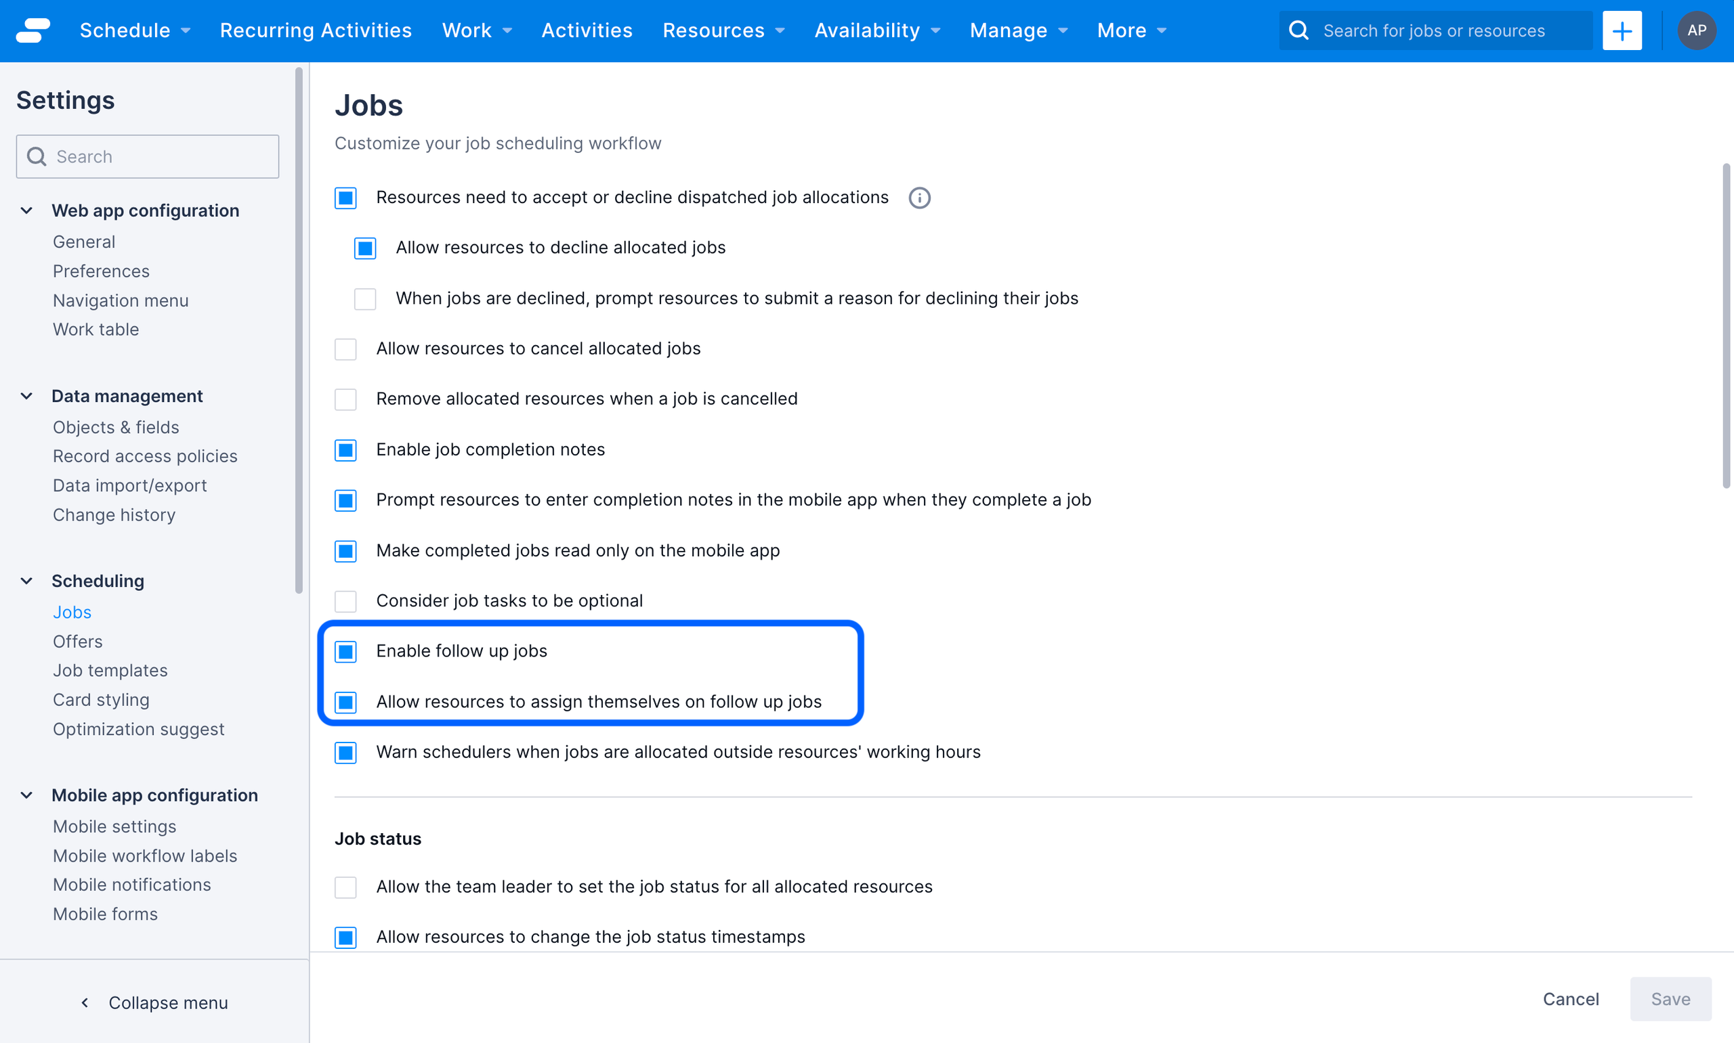Click the user avatar AP icon
Screen dimensions: 1734x1043
[x=1697, y=30]
